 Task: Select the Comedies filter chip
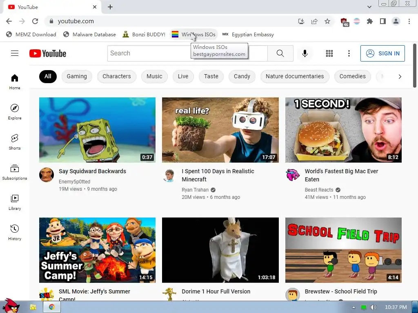point(352,76)
